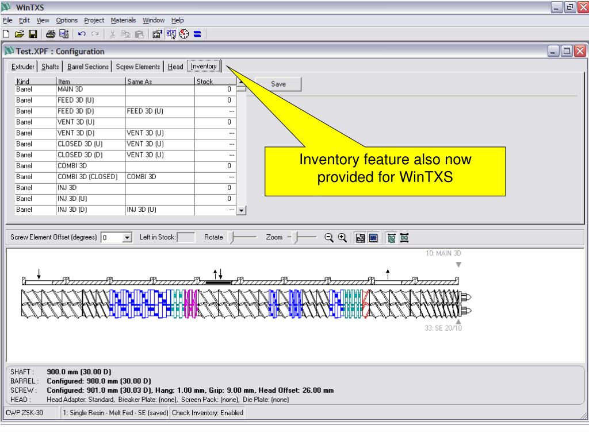
Task: Click the Single Resin - Melt Fed status entry
Action: [115, 413]
